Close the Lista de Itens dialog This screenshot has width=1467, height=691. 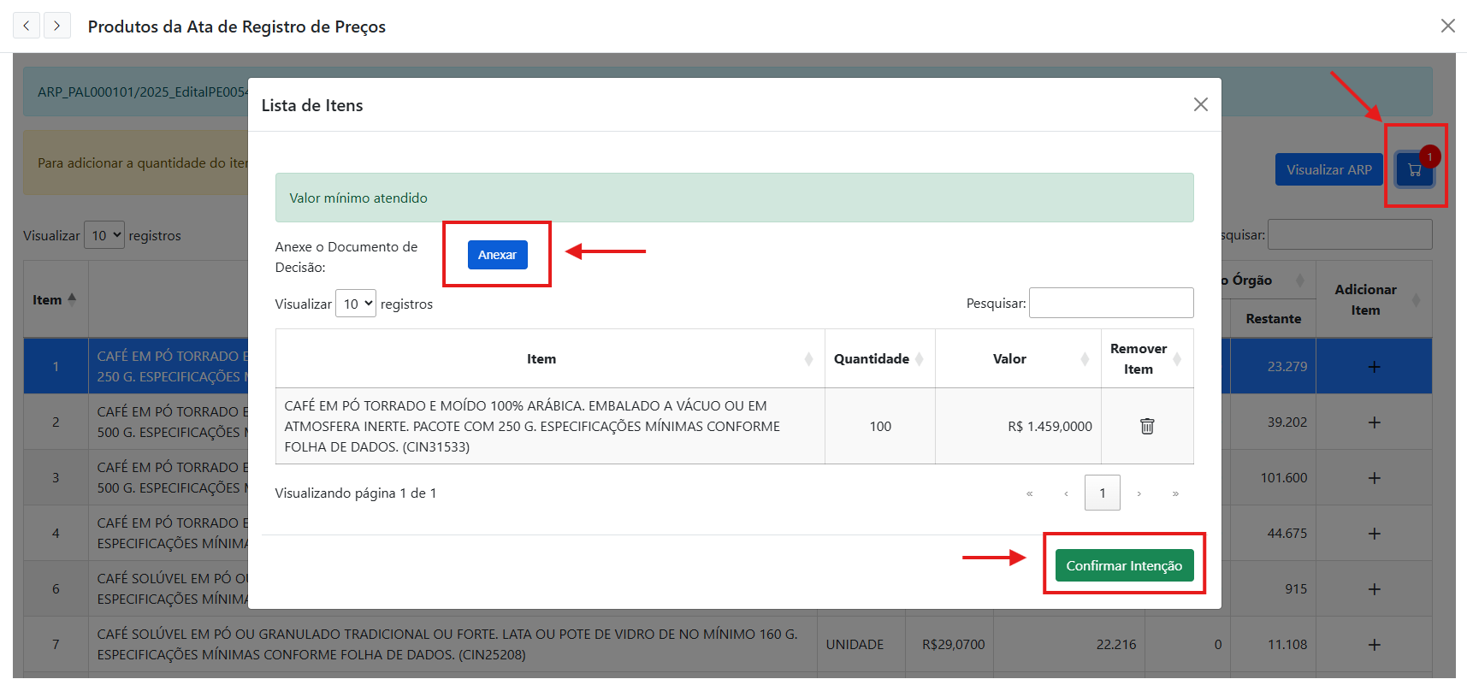(1200, 104)
